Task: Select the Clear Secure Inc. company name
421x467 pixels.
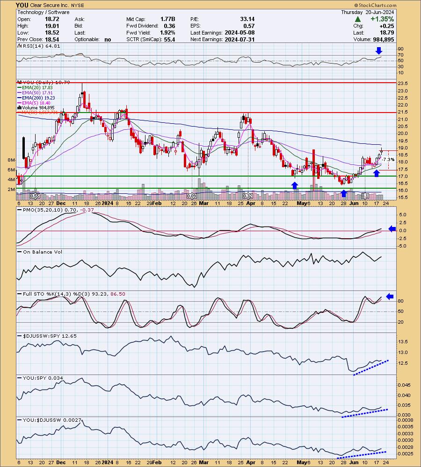Action: (x=50, y=5)
